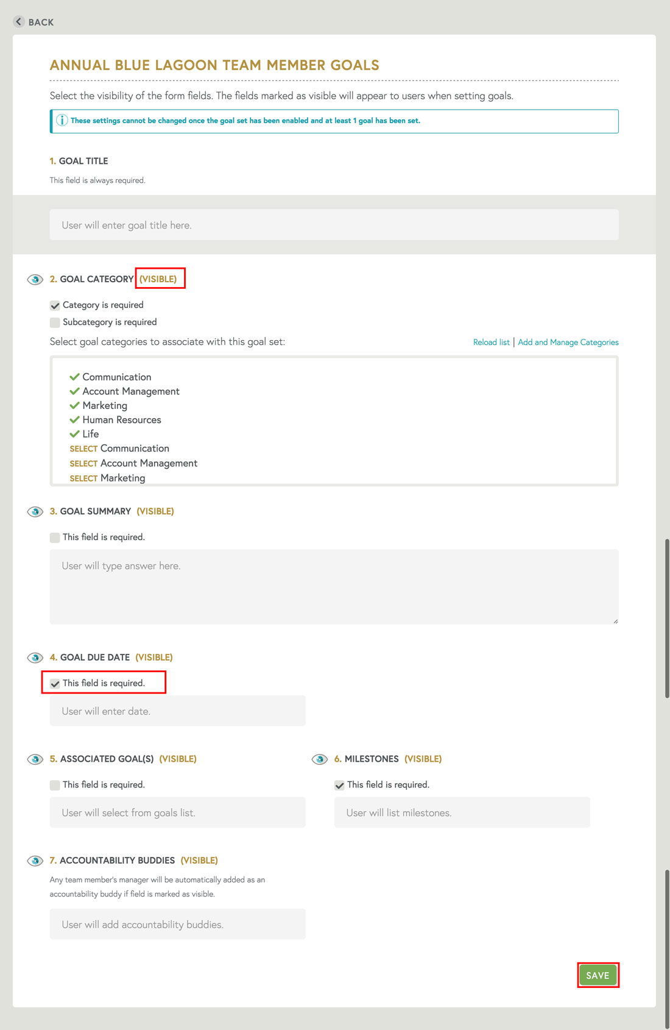Click SELECT Account Management entry
The height and width of the screenshot is (1030, 670).
133,463
